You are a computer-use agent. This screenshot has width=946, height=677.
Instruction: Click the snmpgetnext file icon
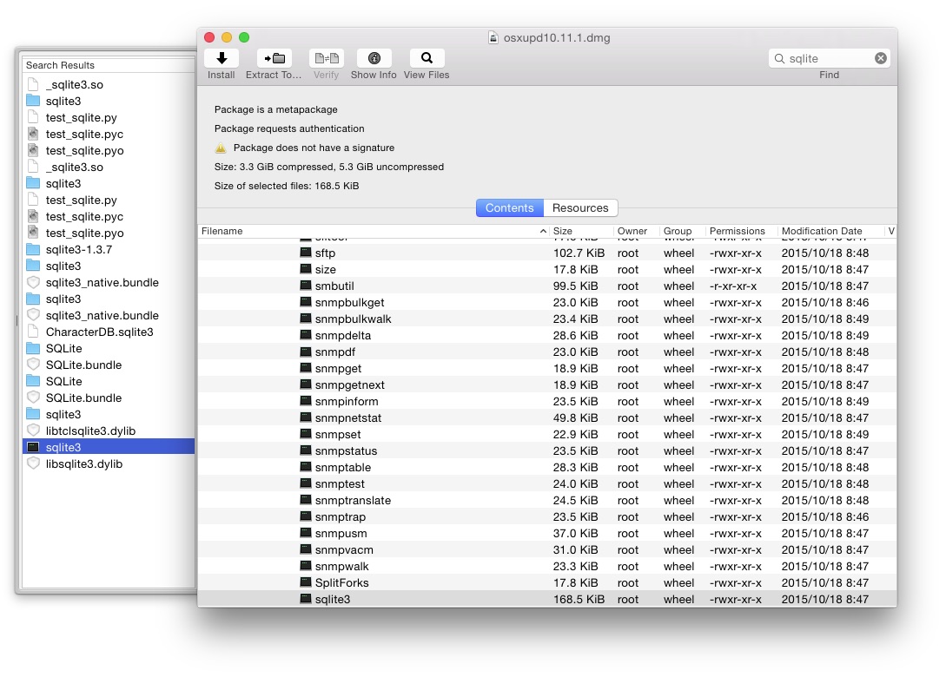tap(306, 385)
